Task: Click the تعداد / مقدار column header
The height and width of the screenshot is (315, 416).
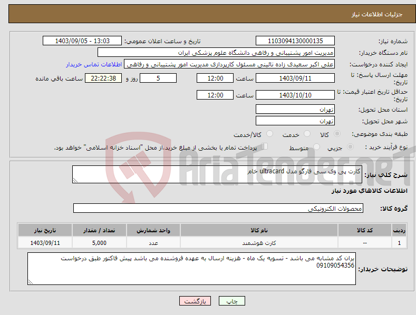Action: (x=99, y=230)
